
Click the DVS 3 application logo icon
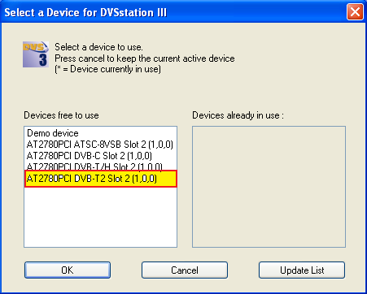[x=36, y=54]
